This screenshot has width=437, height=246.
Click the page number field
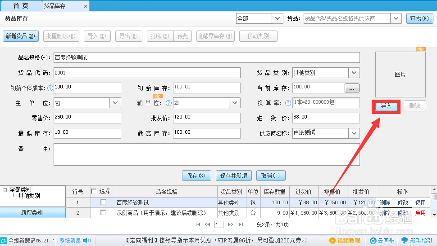pyautogui.click(x=219, y=224)
